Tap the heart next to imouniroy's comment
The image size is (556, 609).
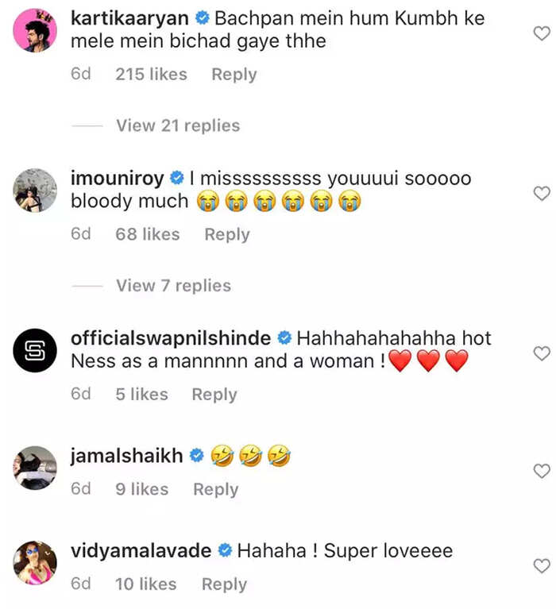tap(542, 193)
